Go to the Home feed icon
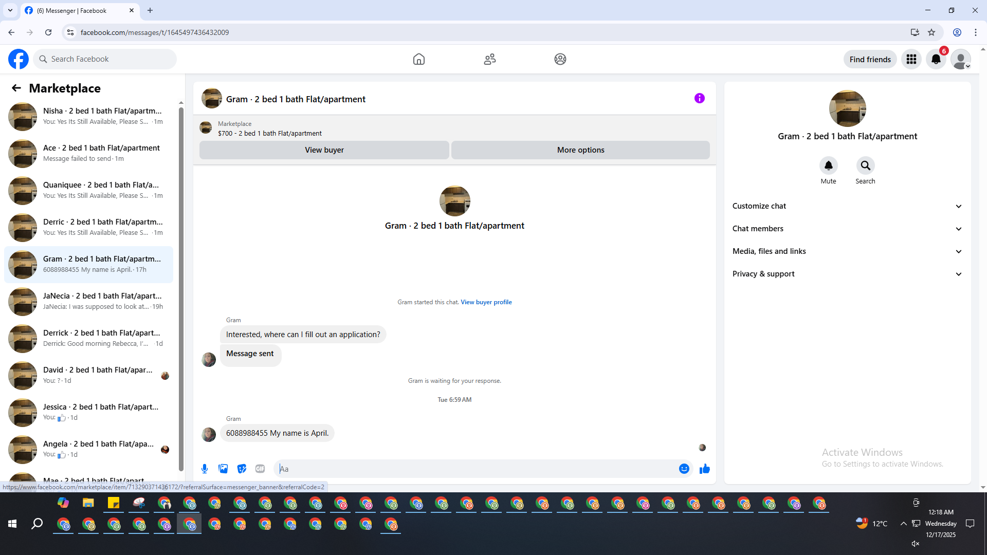The width and height of the screenshot is (987, 555). (x=419, y=59)
